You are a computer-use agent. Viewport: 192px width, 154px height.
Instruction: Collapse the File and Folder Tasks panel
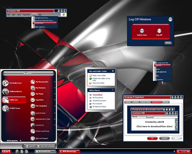[113, 71]
